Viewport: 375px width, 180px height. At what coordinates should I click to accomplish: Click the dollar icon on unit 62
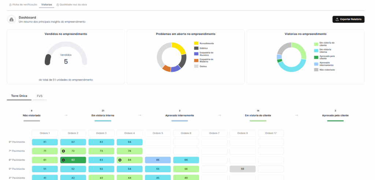[63, 160]
